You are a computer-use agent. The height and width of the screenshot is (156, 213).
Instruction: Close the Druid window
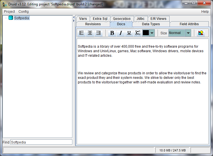click(204, 3)
